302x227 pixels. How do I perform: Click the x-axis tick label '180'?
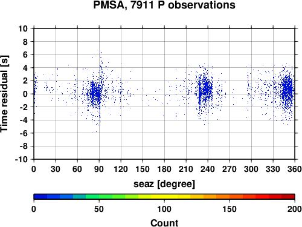164,169
